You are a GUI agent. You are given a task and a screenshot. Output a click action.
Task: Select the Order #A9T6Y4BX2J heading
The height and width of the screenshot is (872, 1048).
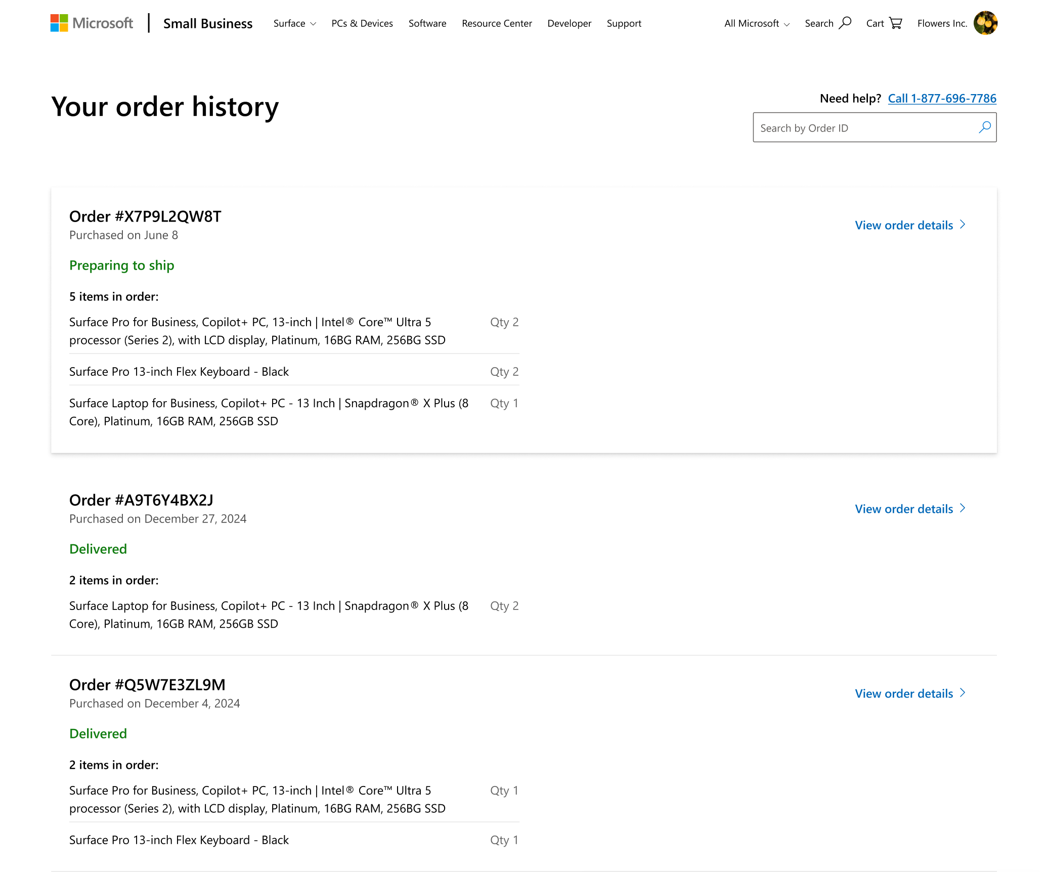pyautogui.click(x=141, y=500)
